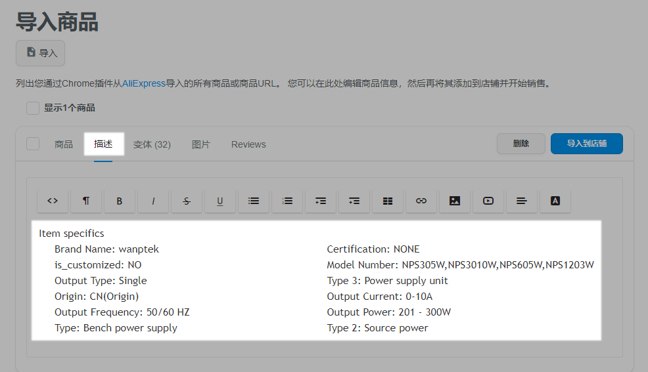
Task: Check the 显示1个商品 checkbox
Action: click(x=33, y=108)
